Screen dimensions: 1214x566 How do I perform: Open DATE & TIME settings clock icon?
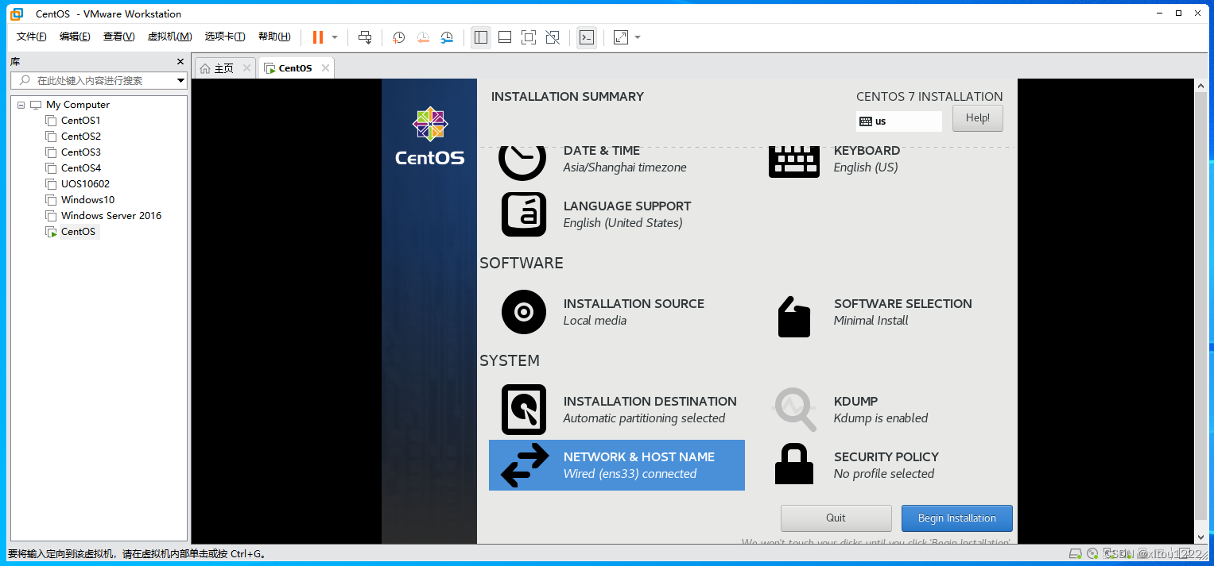tap(522, 163)
